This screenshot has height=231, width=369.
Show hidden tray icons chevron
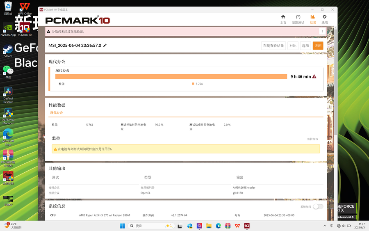(x=325, y=226)
